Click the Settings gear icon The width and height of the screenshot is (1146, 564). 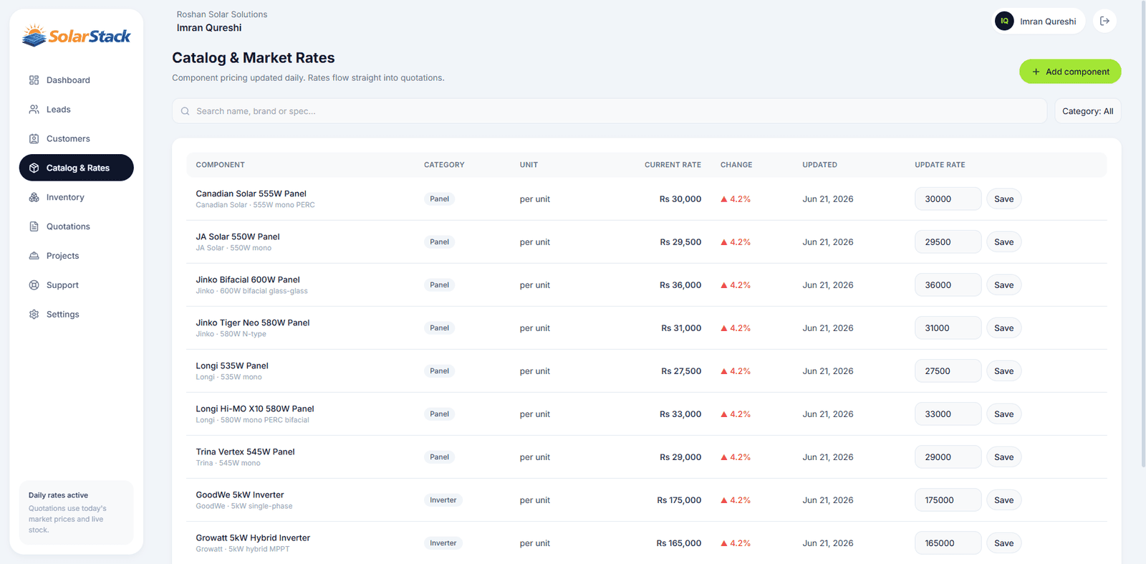[34, 315]
